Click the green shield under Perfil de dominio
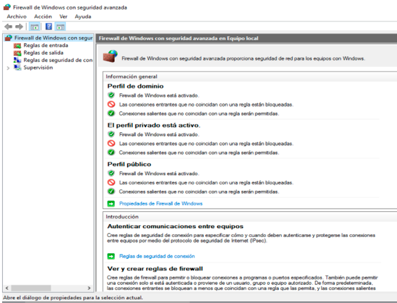 [x=111, y=95]
